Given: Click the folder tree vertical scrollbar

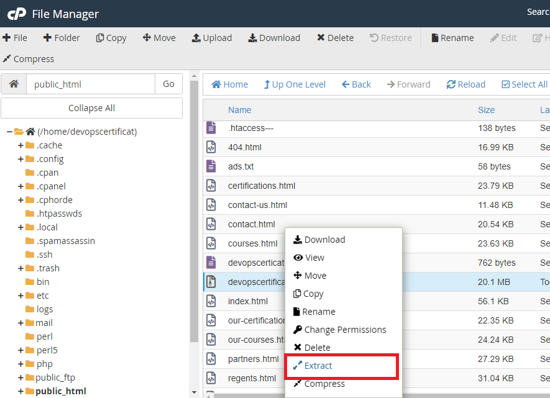Looking at the screenshot, I should click(x=194, y=217).
